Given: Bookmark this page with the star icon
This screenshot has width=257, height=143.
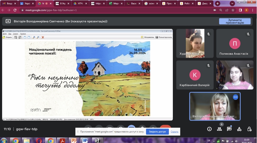Looking at the screenshot, I should pos(233,10).
